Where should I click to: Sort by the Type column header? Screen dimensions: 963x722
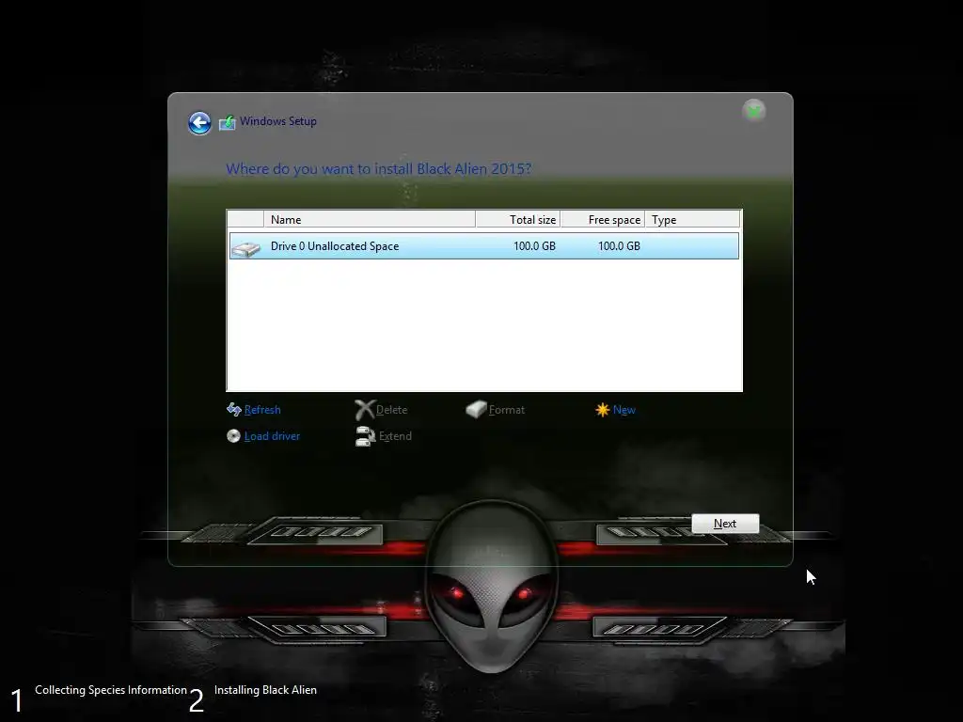coord(692,220)
